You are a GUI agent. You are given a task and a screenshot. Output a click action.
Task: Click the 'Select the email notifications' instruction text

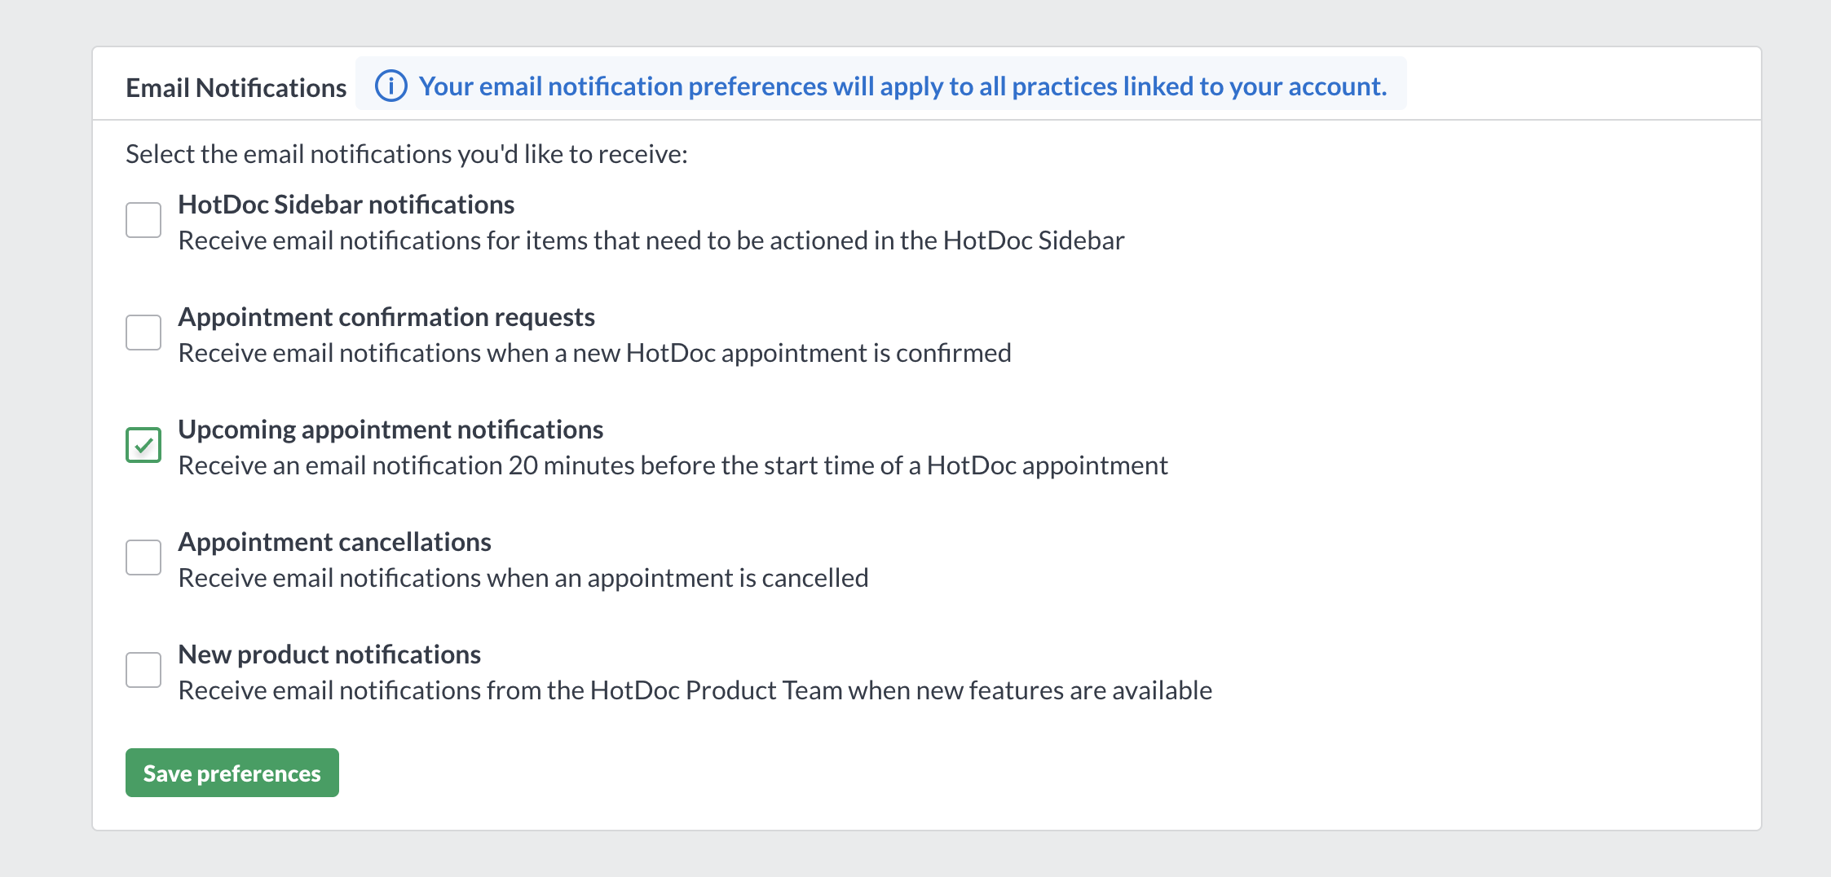tap(407, 154)
